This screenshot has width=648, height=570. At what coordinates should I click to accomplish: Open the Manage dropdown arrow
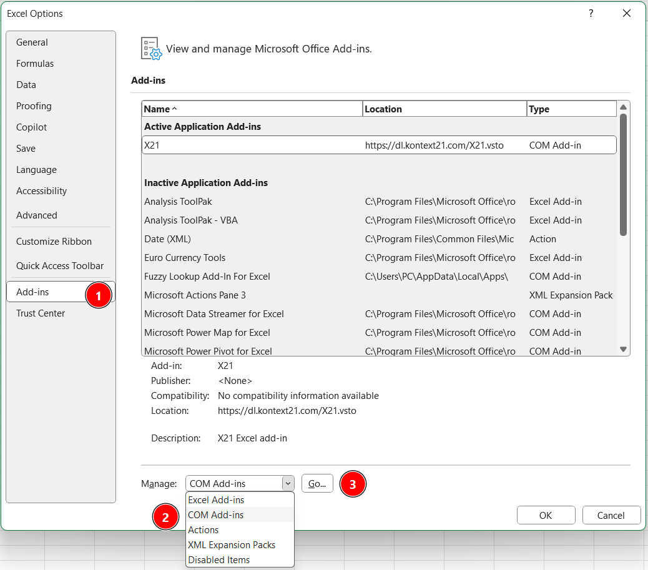[287, 483]
